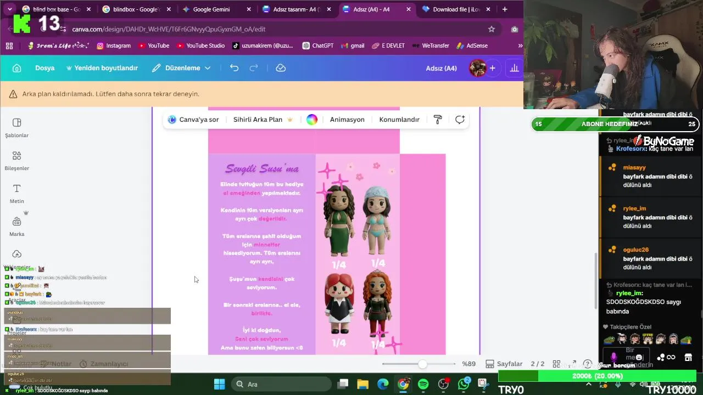Screen dimensions: 703x395
Task: Click the Canva'ya sor button
Action: tap(193, 120)
